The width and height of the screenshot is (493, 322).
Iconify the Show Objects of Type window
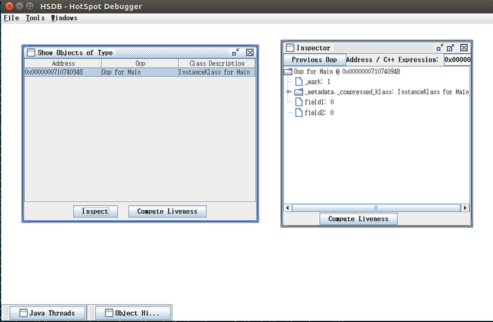coord(235,52)
